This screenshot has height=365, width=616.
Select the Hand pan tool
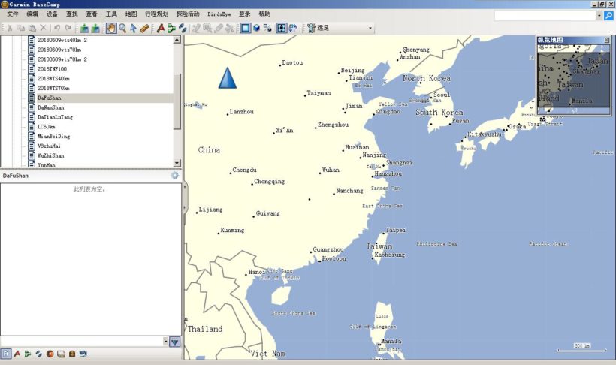tap(111, 28)
